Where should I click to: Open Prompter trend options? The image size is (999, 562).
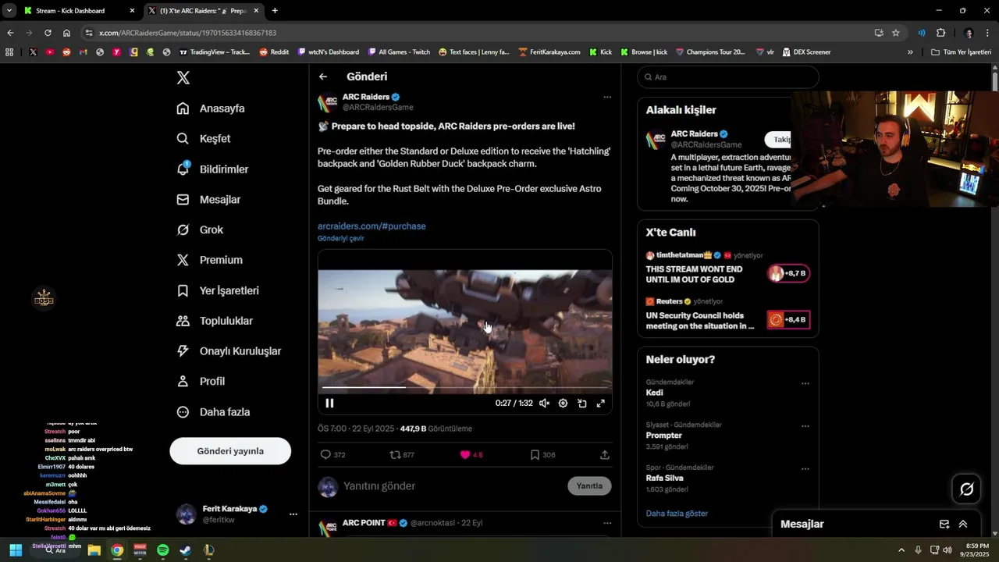pyautogui.click(x=805, y=426)
